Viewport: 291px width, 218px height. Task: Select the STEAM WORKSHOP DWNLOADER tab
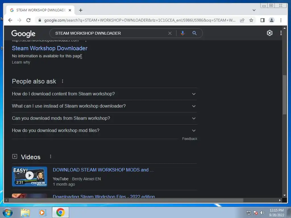40,10
